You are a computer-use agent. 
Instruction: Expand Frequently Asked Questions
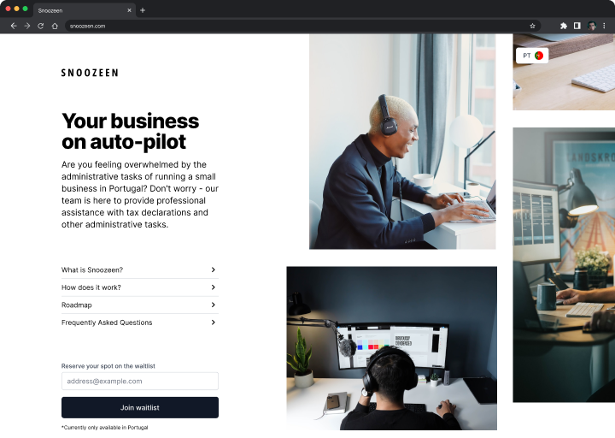pyautogui.click(x=139, y=323)
